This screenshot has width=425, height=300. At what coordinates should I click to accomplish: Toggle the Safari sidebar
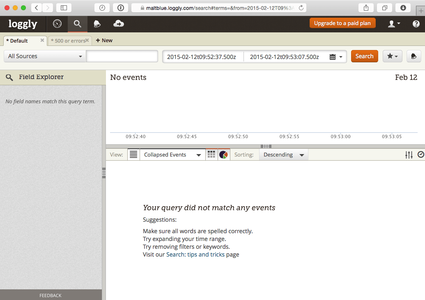pyautogui.click(x=64, y=8)
